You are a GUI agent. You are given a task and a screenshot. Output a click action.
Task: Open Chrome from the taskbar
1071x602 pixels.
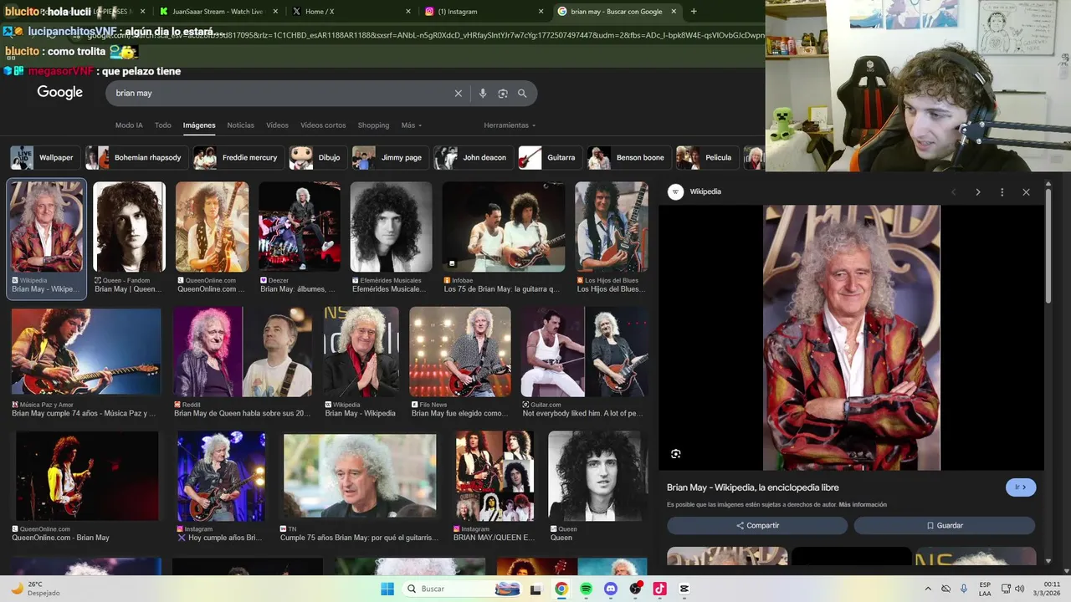tap(561, 589)
